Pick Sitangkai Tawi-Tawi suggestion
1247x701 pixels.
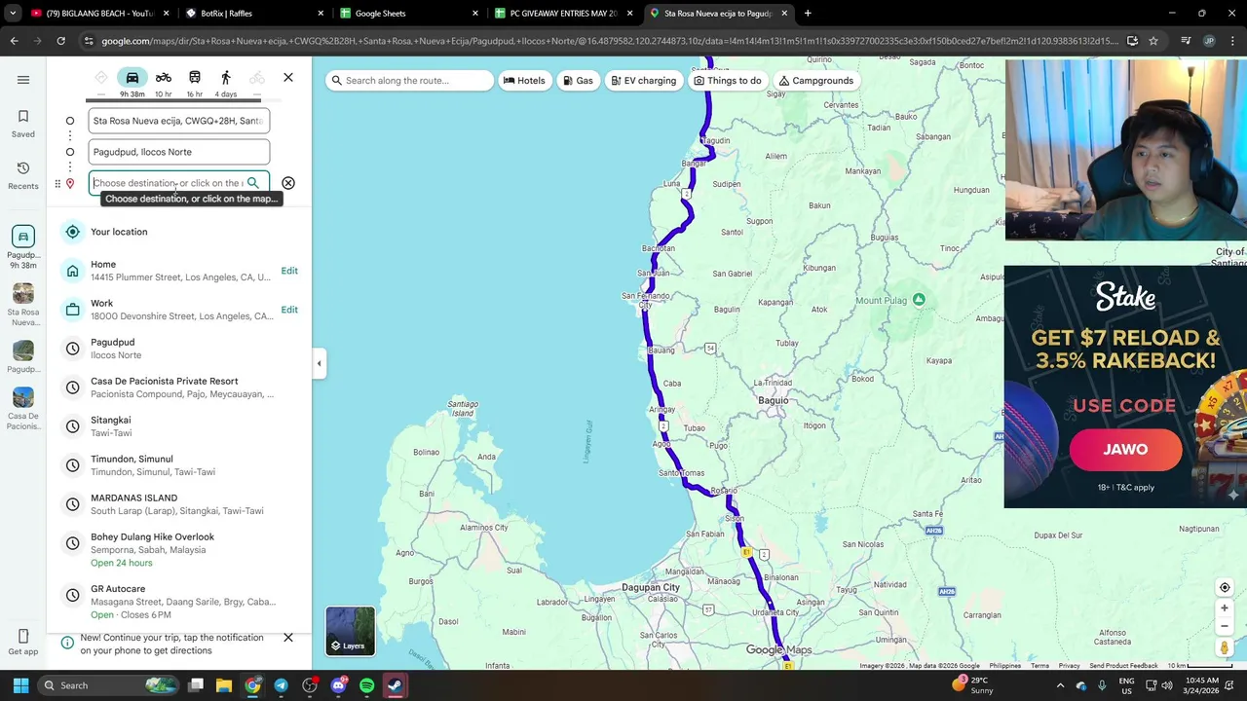click(179, 426)
